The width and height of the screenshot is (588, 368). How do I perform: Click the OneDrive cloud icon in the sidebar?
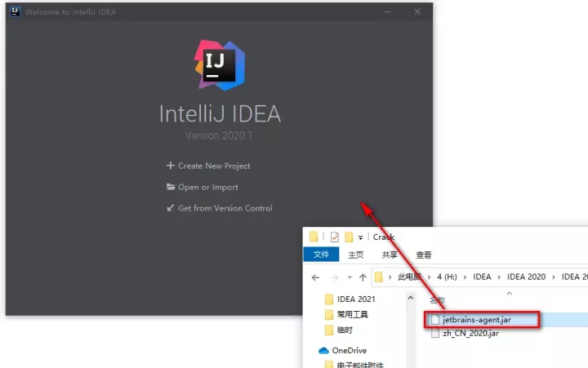[x=323, y=350]
